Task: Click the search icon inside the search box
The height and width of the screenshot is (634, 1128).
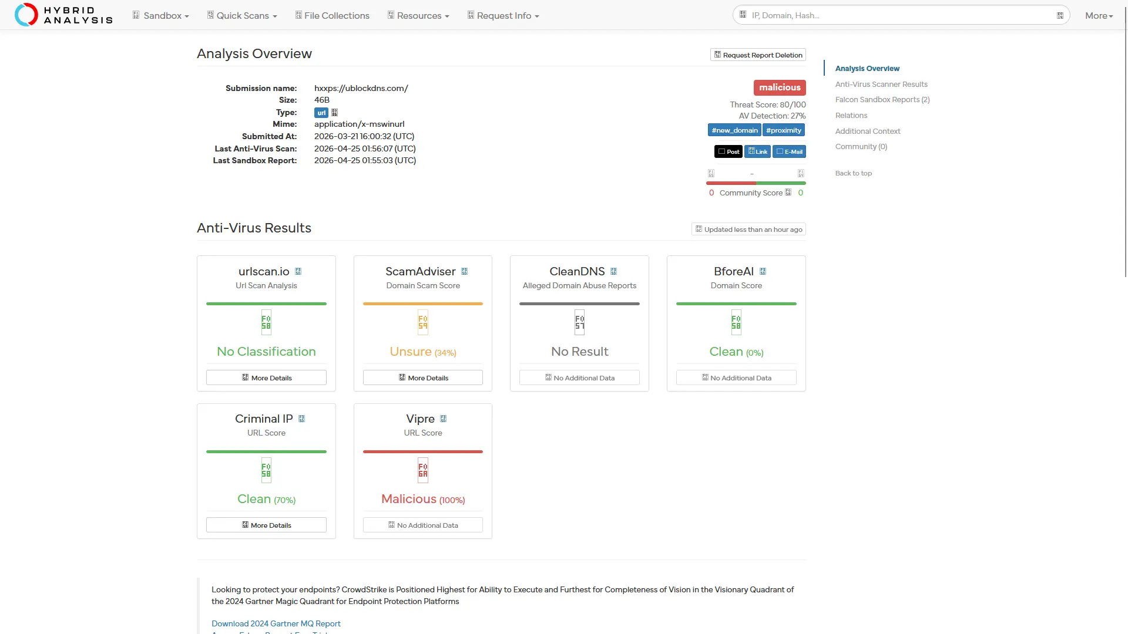Action: point(743,15)
